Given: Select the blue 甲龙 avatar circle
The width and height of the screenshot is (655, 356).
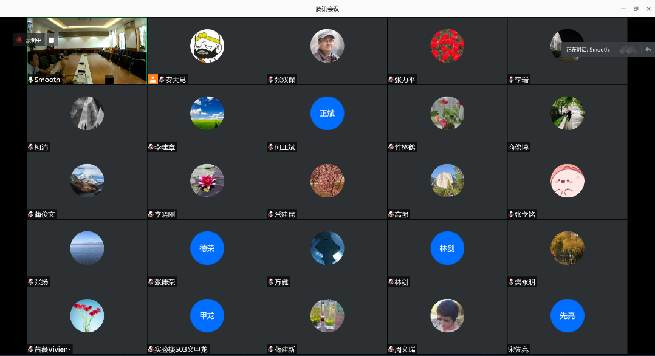Looking at the screenshot, I should 207,315.
